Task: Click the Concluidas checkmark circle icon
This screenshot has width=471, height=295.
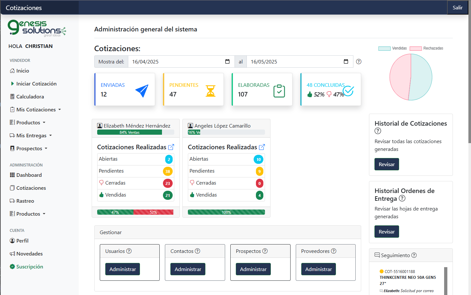Action: pos(348,91)
